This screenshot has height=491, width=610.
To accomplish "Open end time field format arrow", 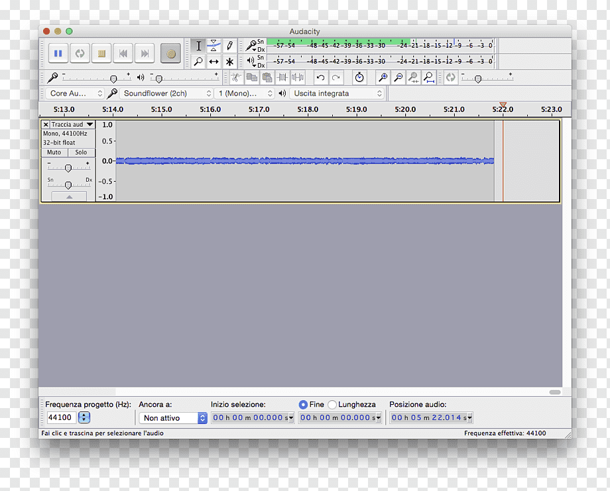I will click(x=379, y=418).
